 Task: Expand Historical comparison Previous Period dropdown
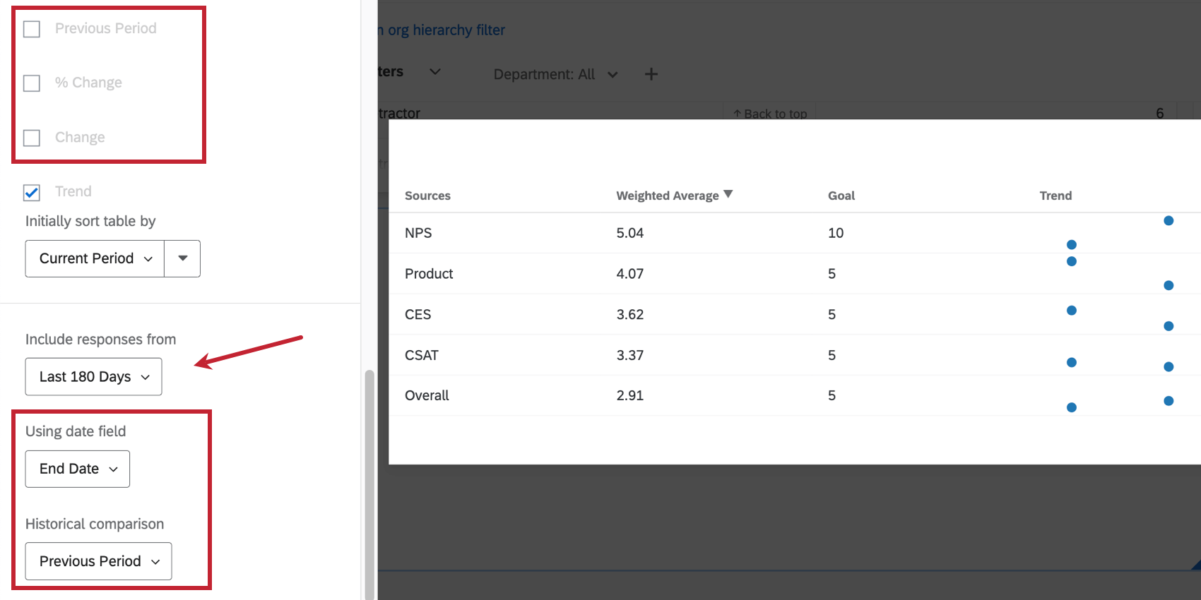pyautogui.click(x=99, y=561)
